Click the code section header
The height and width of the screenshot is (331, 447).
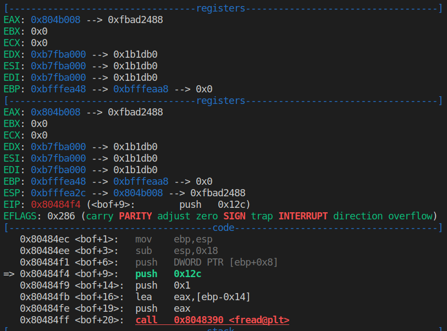click(223, 228)
